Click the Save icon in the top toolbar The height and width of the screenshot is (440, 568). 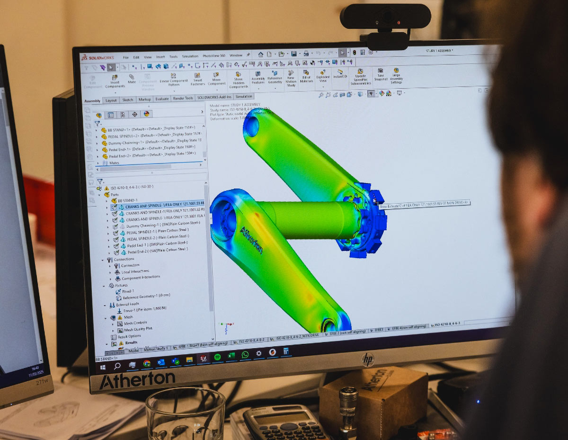click(x=294, y=54)
